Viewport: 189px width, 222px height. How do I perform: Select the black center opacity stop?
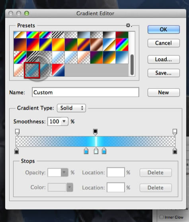point(95,132)
